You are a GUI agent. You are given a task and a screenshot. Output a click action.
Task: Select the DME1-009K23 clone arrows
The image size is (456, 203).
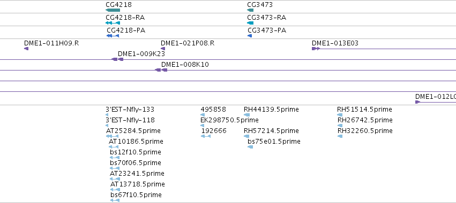(117, 59)
